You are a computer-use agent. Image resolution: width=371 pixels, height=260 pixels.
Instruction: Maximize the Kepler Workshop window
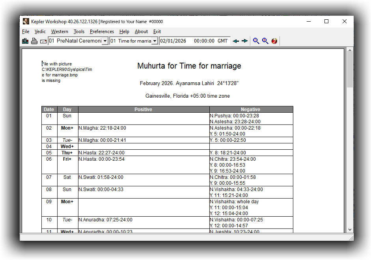pos(326,22)
